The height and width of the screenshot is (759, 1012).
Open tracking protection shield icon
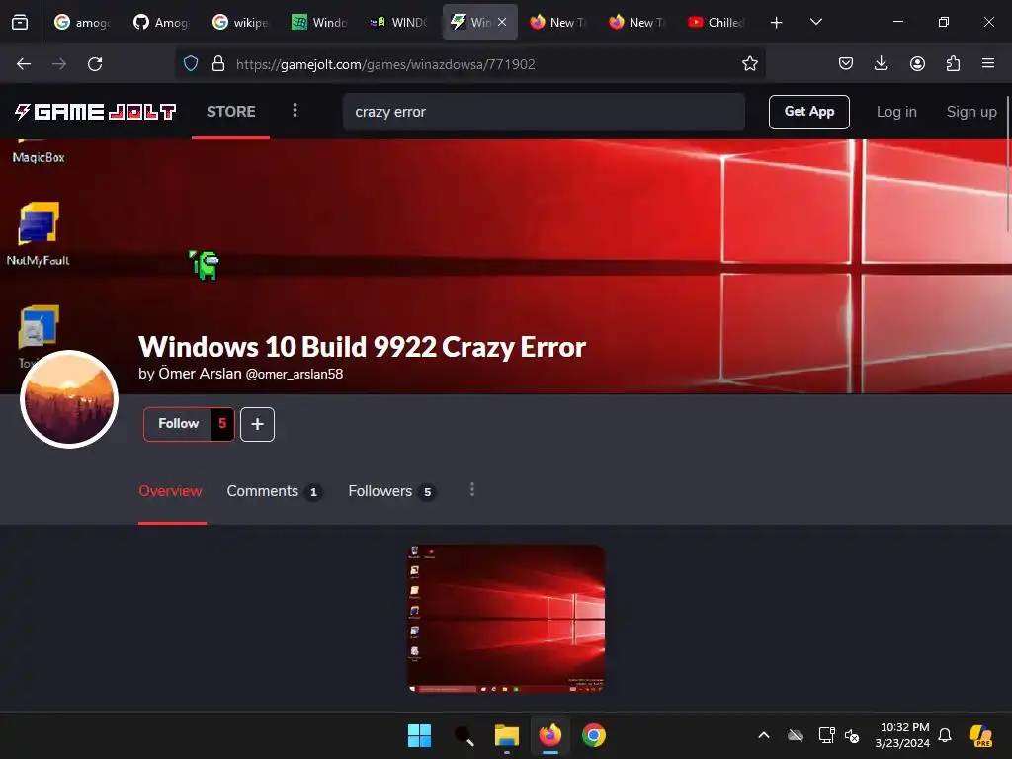191,64
